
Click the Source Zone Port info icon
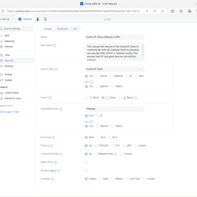click(x=91, y=82)
